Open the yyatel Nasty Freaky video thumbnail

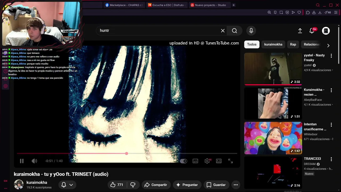click(x=273, y=69)
